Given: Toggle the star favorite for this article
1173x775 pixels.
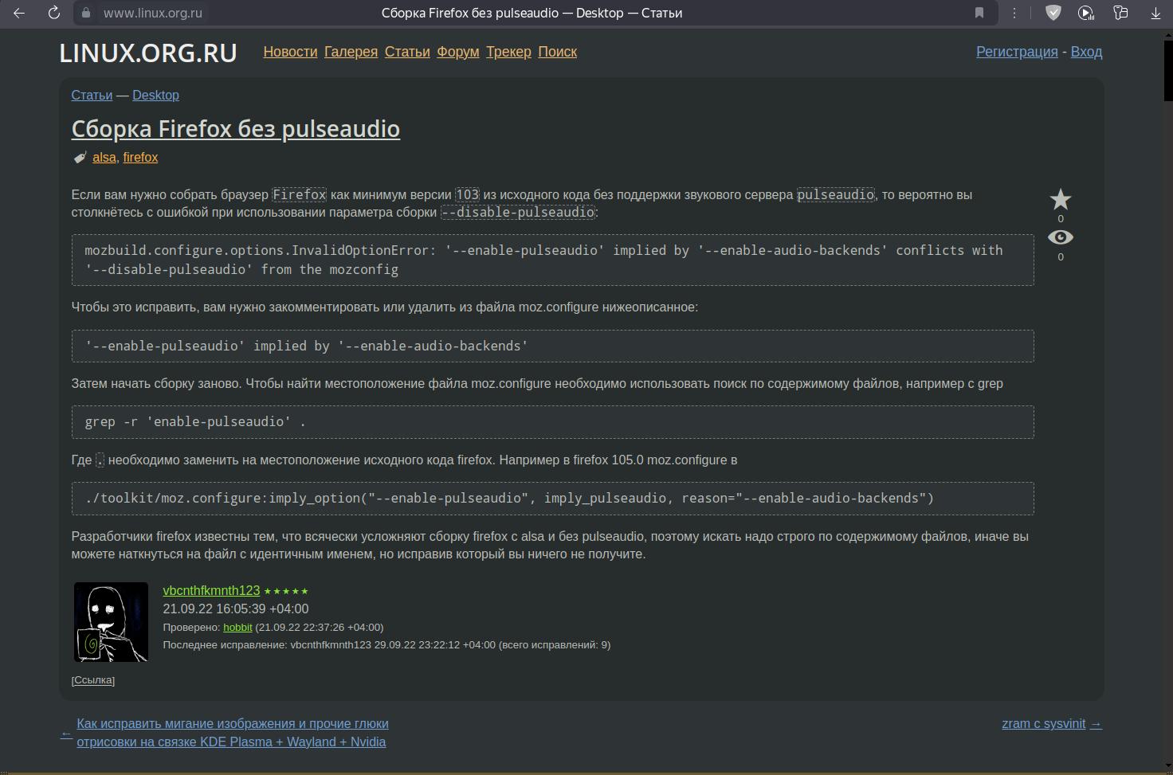Looking at the screenshot, I should [1060, 199].
